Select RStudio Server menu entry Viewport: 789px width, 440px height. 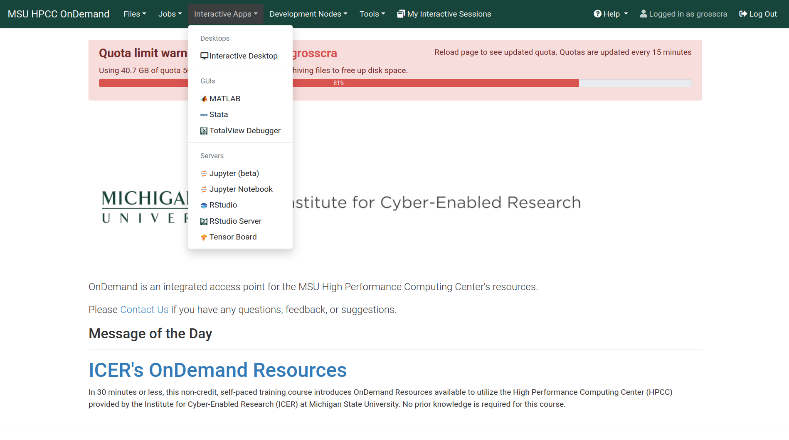coord(240,221)
